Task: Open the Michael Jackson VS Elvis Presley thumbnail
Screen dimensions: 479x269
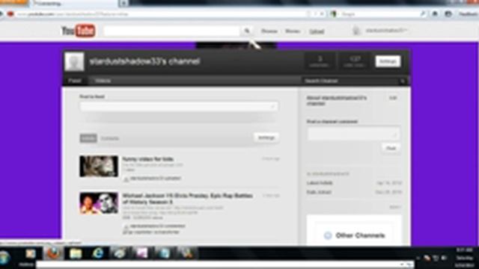Action: 99,202
